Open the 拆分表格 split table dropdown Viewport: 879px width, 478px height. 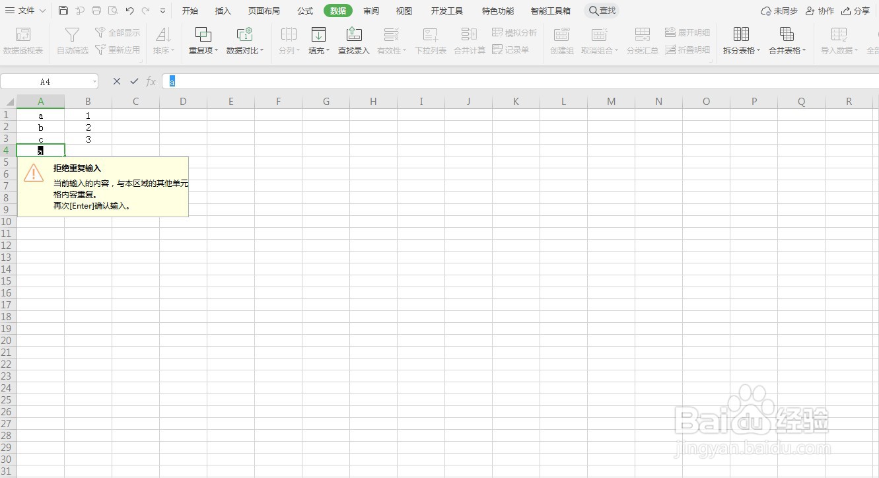(x=742, y=50)
